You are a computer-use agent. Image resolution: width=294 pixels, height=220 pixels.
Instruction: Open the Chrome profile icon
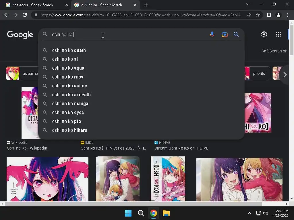coord(278,15)
